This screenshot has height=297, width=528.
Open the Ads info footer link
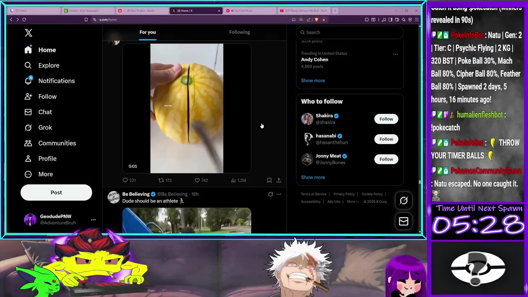[x=334, y=202]
